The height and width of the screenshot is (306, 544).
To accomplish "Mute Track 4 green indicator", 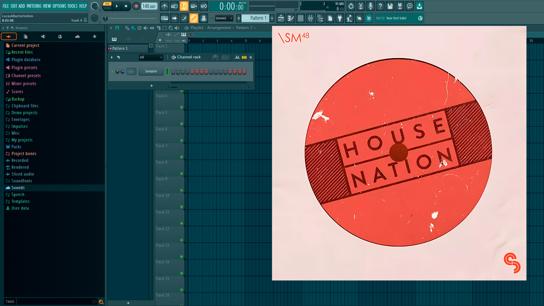I will click(x=182, y=107).
